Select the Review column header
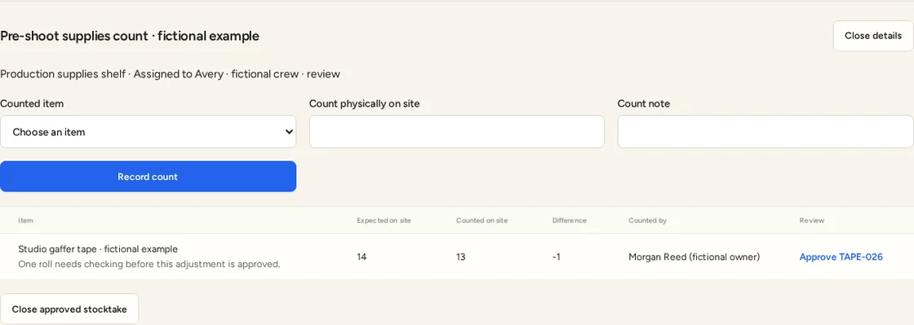914x325 pixels. (x=811, y=221)
